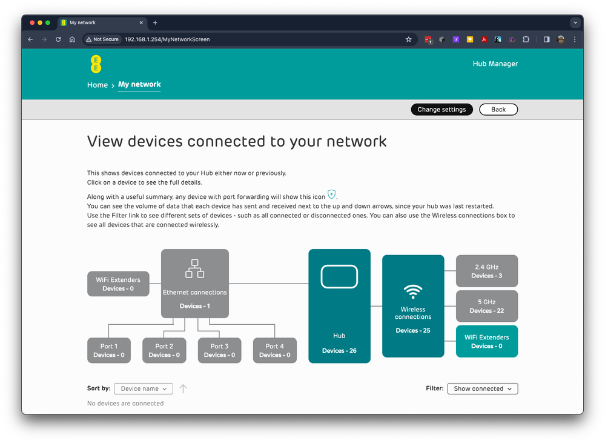The image size is (605, 443).
Task: Toggle the browser side panel icon
Action: click(x=546, y=39)
